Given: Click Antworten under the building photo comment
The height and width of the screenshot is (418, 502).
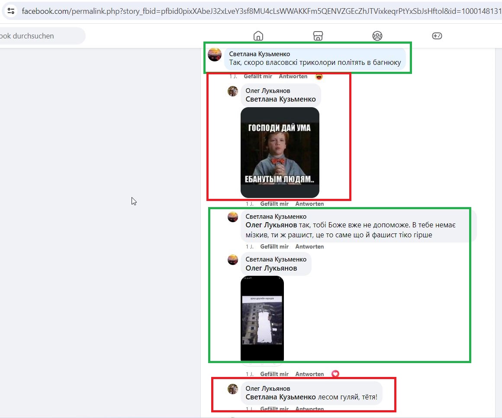Looking at the screenshot, I should point(309,374).
